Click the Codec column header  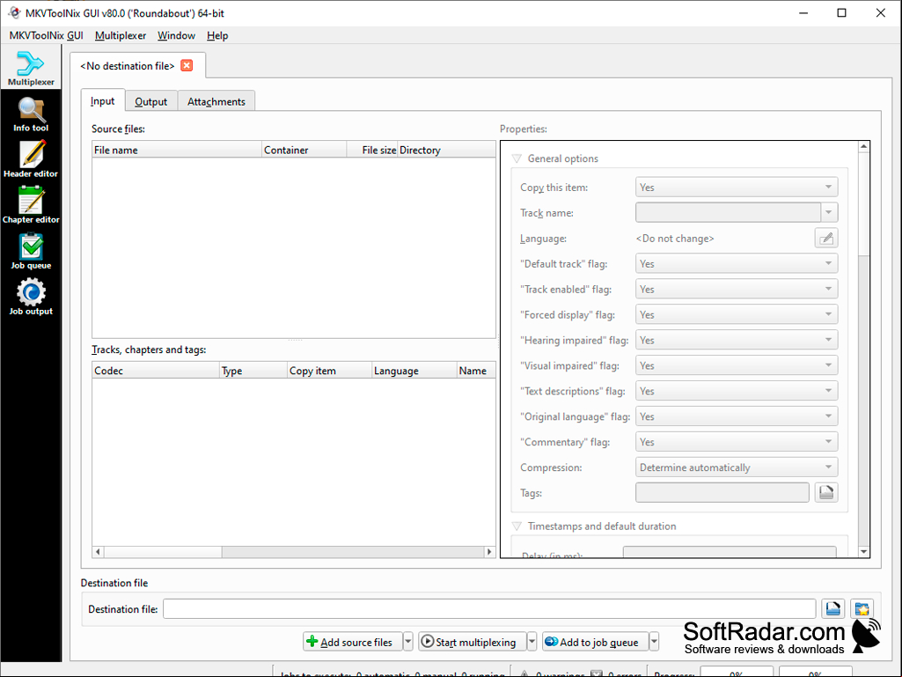pos(156,371)
